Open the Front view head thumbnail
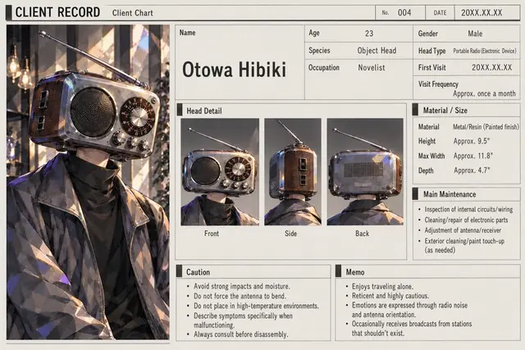 pos(220,171)
